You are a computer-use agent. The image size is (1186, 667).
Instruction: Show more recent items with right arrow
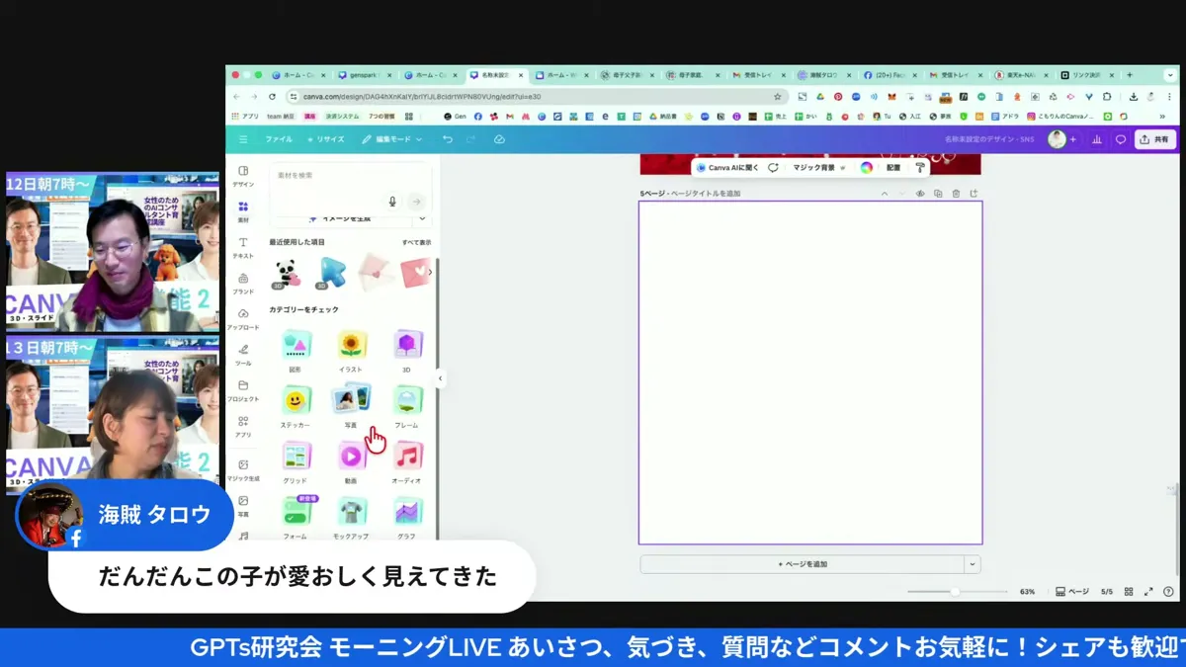tap(429, 272)
